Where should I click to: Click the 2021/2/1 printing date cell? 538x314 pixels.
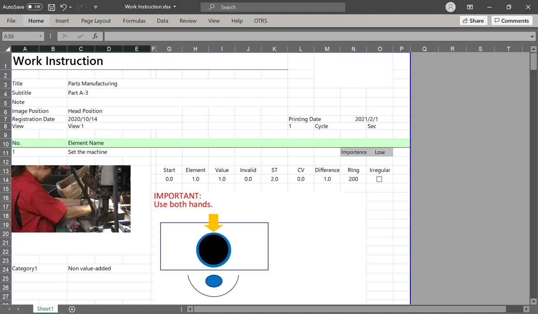pos(366,119)
